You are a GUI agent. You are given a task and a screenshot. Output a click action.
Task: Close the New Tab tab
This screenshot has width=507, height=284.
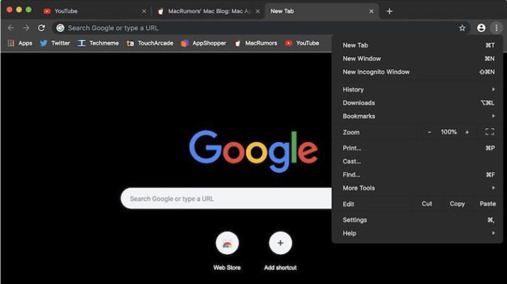371,11
